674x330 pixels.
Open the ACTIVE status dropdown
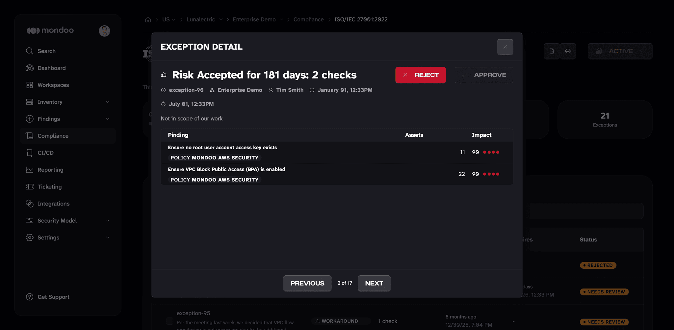coord(620,51)
